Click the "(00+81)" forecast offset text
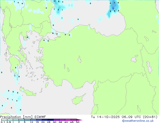 click(150, 117)
